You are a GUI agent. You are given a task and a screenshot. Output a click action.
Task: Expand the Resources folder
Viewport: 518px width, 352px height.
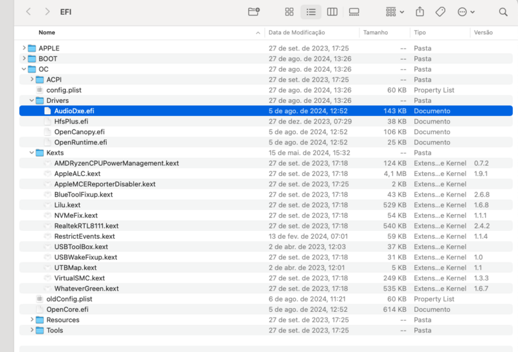coord(32,320)
